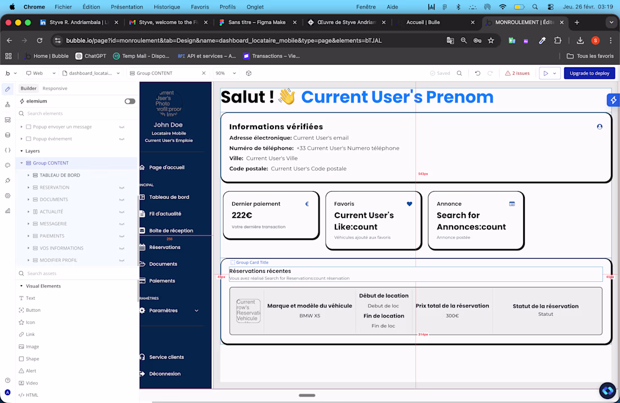Viewport: 620px width, 403px height.
Task: Open the Logs chart icon in sidebar
Action: (x=7, y=211)
